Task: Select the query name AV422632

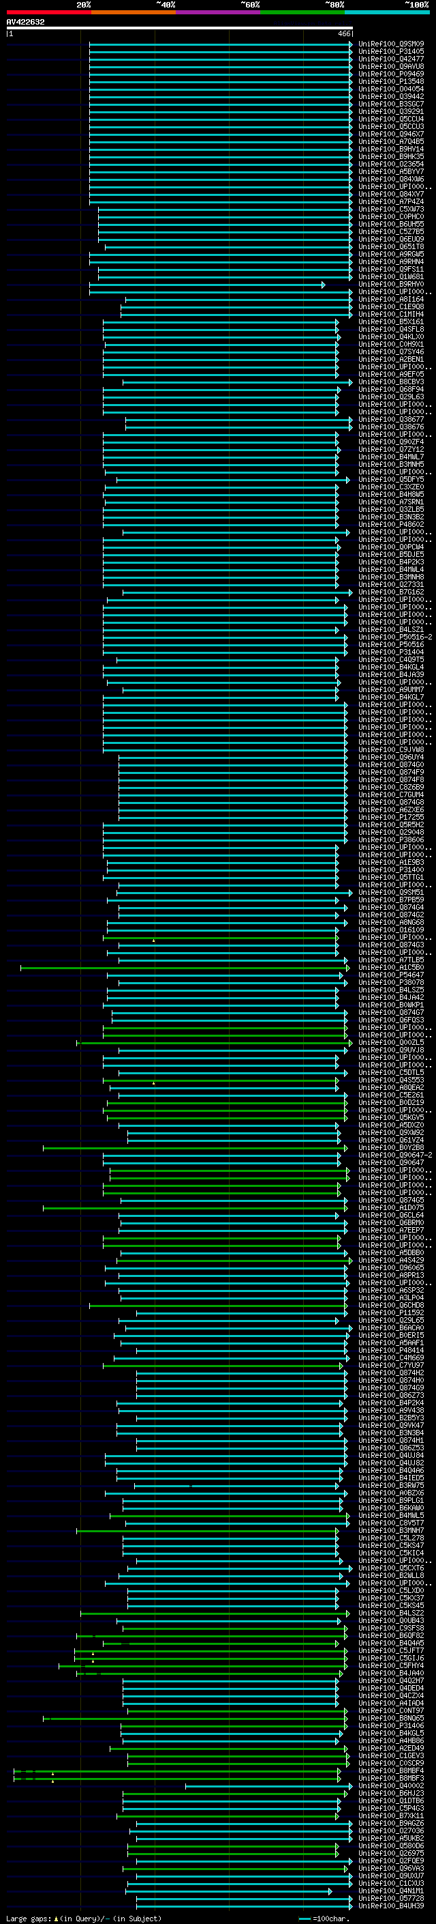Action: click(25, 23)
